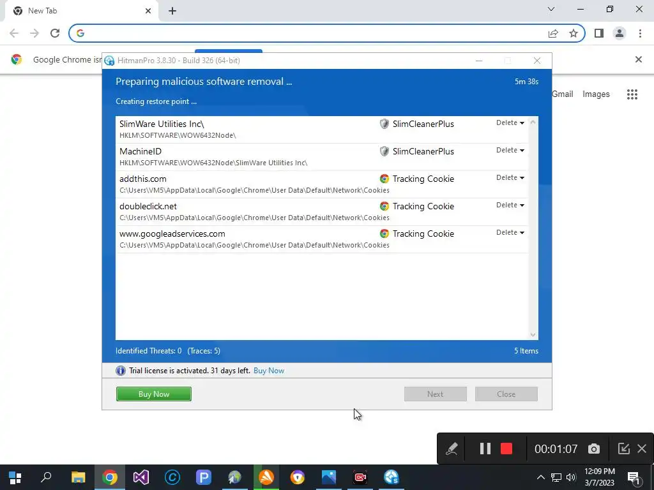Click Chrome's forward arrow

(34, 33)
